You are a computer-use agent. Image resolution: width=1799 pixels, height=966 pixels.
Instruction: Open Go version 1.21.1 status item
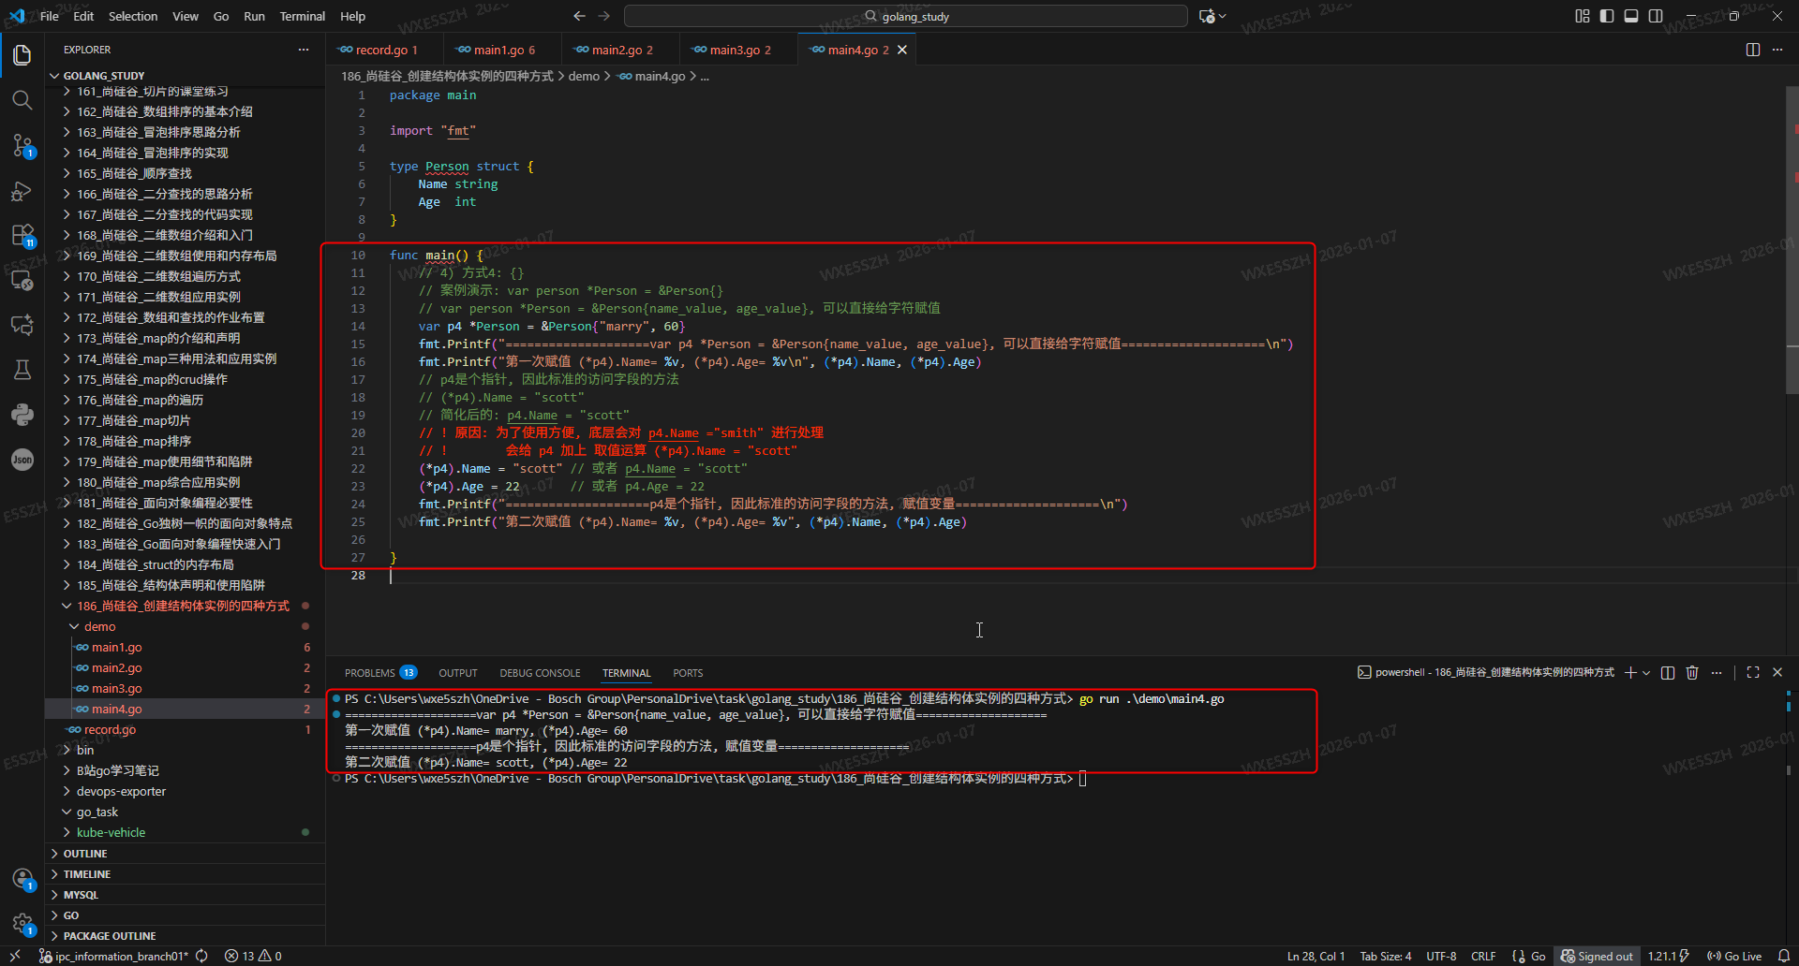pos(1668,956)
